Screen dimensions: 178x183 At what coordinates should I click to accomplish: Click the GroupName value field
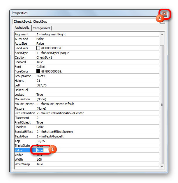[98, 76]
